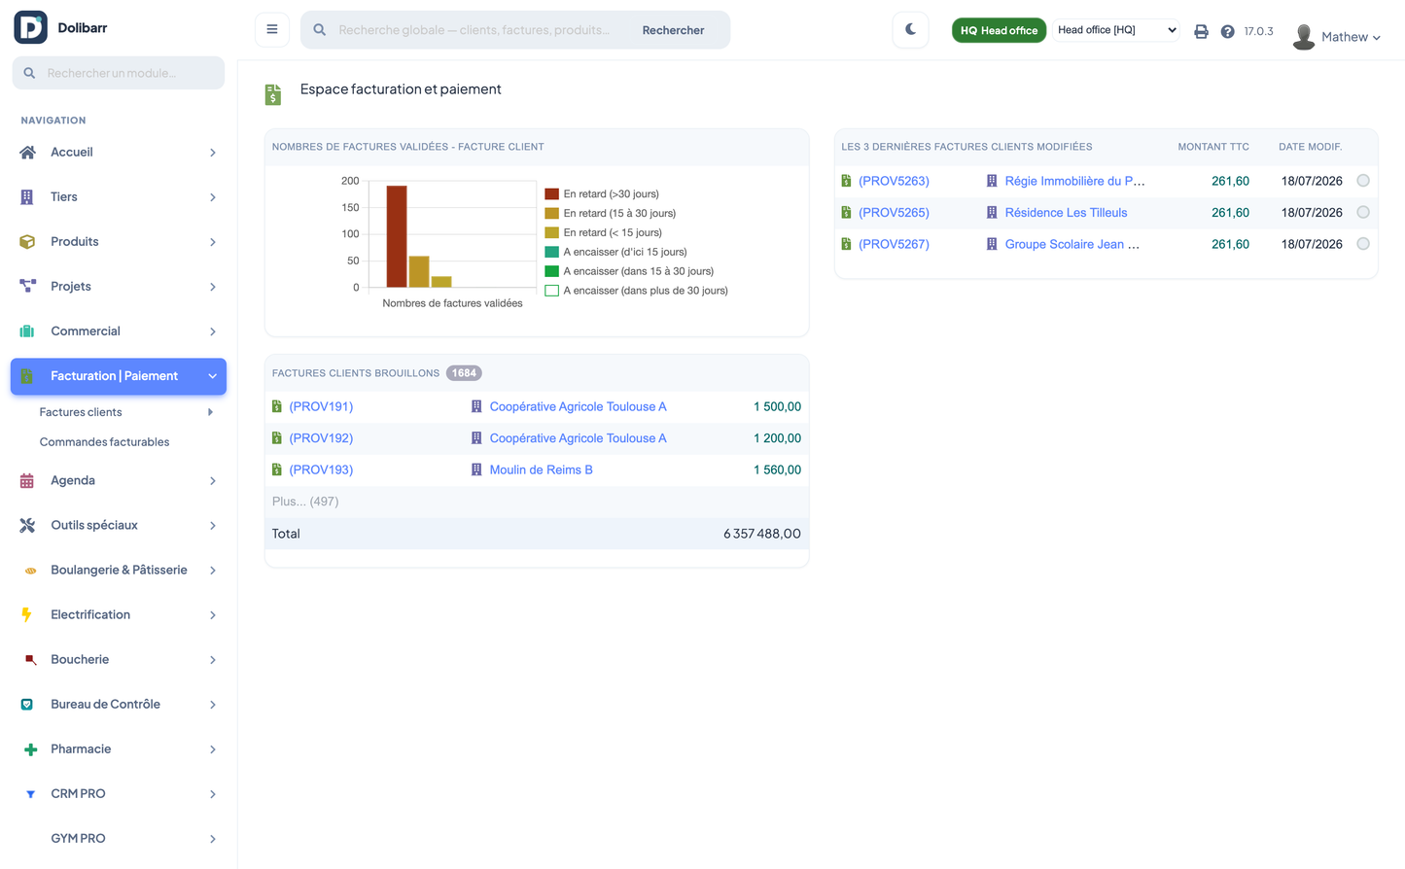Click the Agenda calendar icon
Image resolution: width=1405 pixels, height=869 pixels.
[27, 480]
